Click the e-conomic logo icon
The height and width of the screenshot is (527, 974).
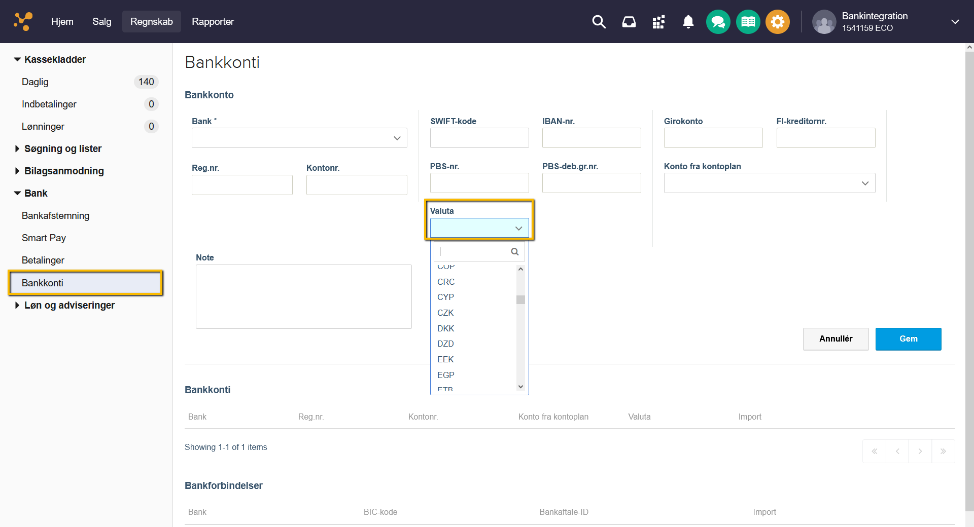click(23, 21)
